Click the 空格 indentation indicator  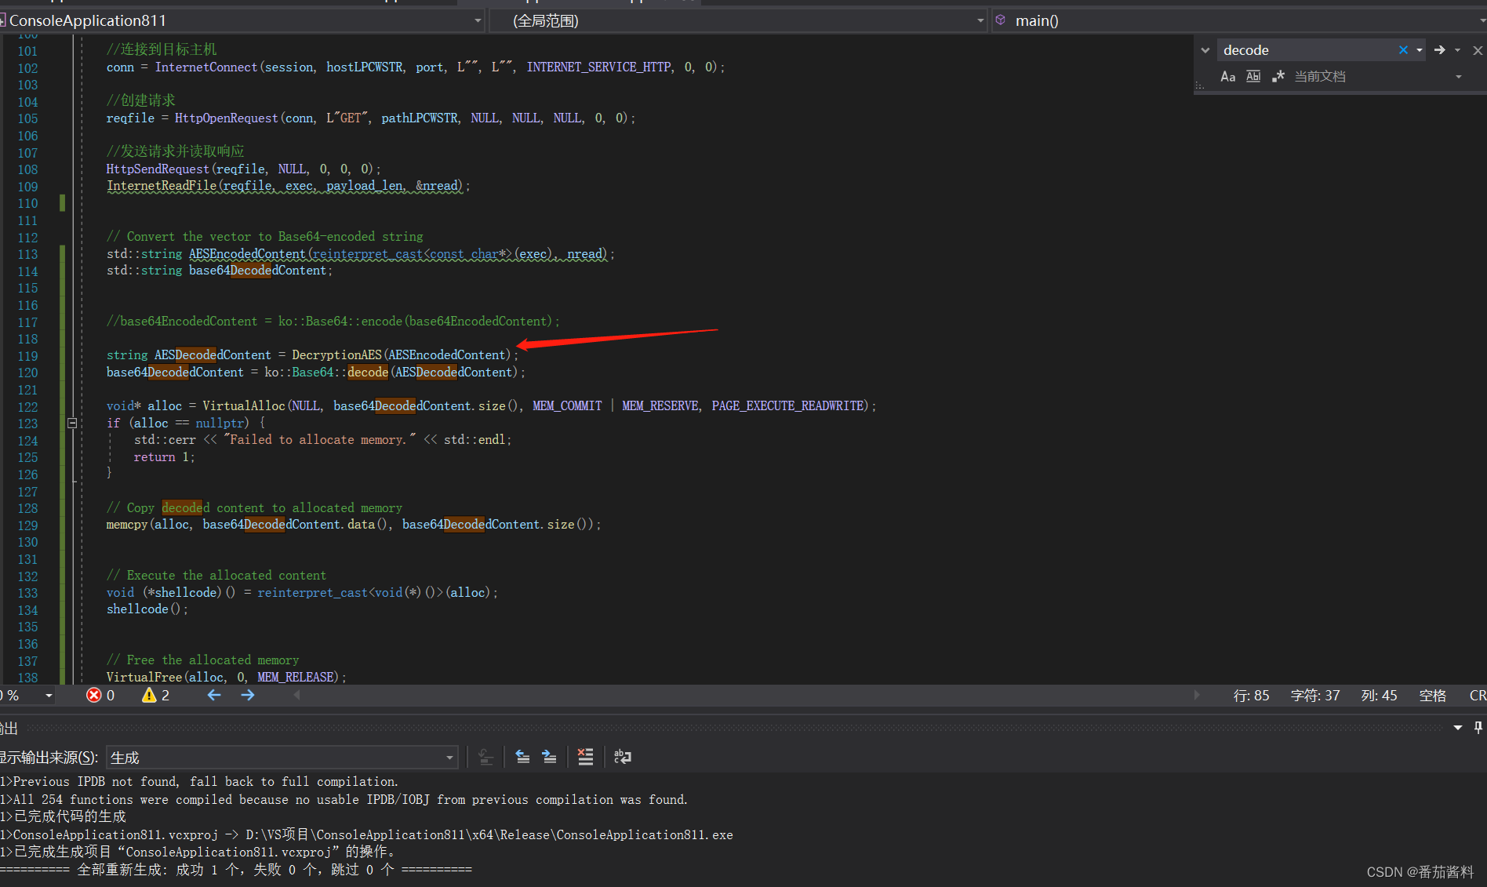pyautogui.click(x=1433, y=696)
